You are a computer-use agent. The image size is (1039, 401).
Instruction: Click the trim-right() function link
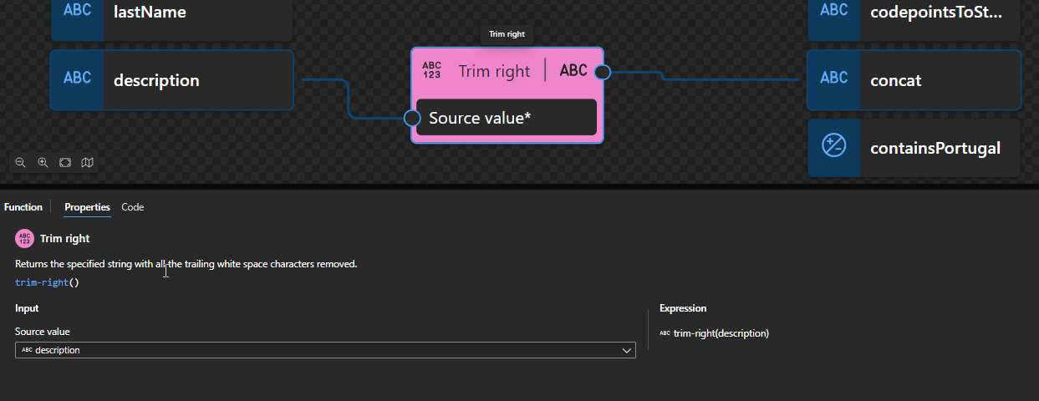pyautogui.click(x=47, y=282)
